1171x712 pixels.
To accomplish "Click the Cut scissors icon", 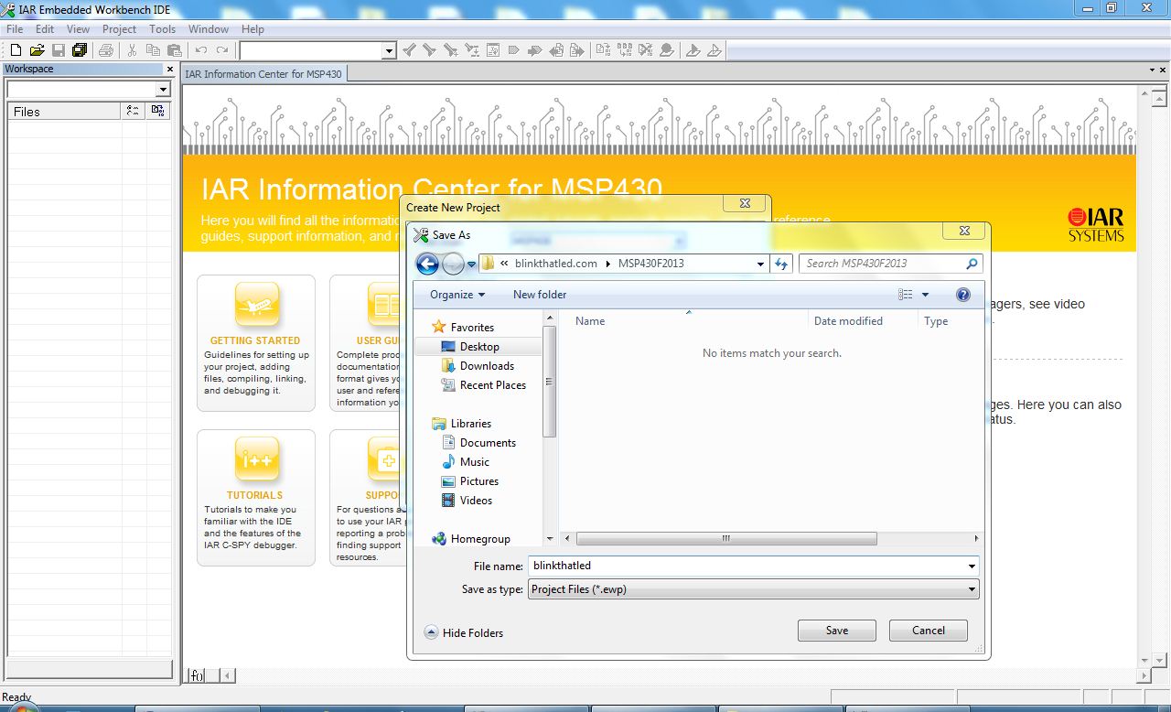I will [132, 50].
